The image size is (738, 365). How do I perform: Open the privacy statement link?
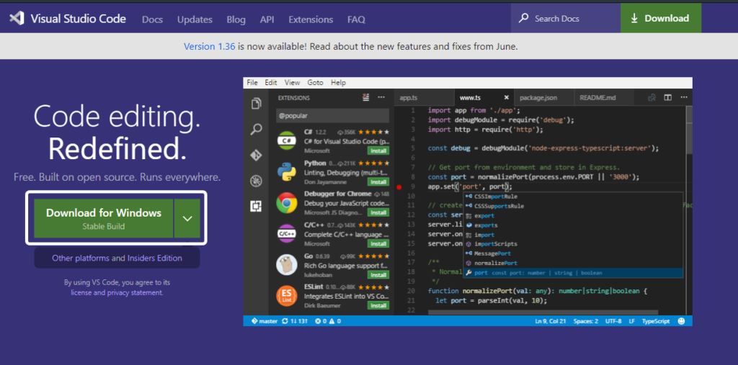click(135, 292)
